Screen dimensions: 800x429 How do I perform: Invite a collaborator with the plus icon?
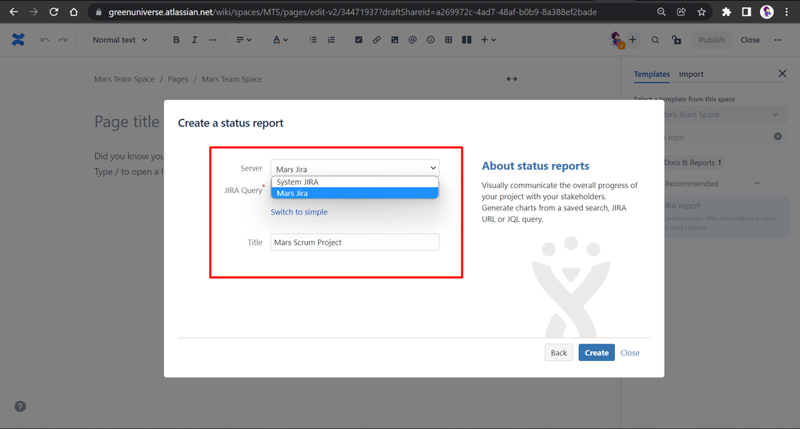pos(633,39)
